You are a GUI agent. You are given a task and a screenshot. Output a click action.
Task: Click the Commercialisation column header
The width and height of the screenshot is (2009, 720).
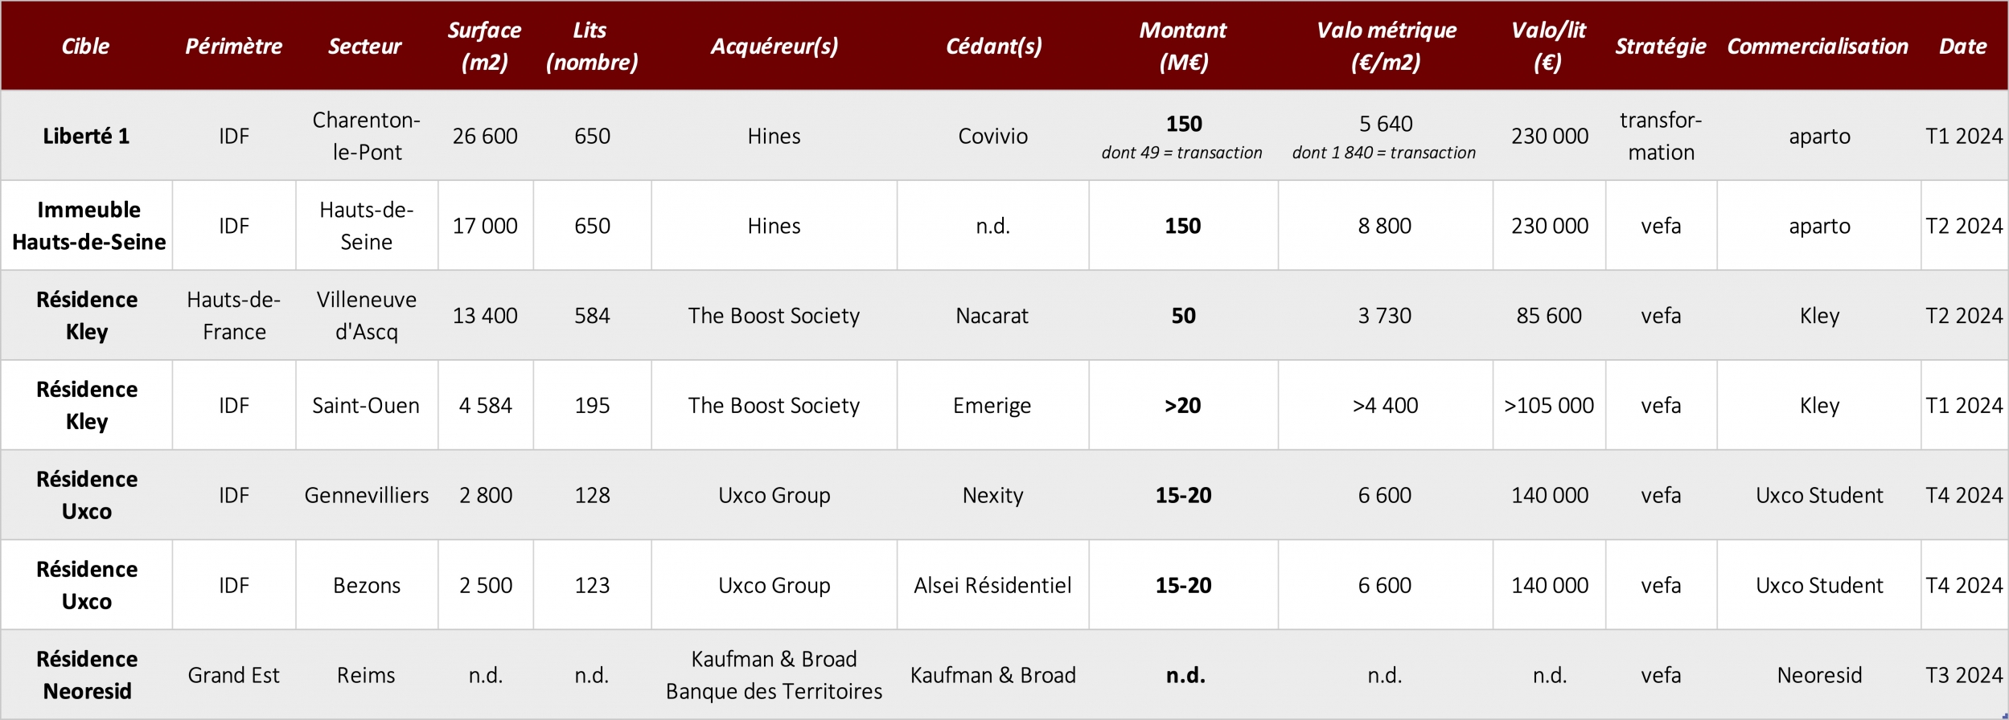1818,47
